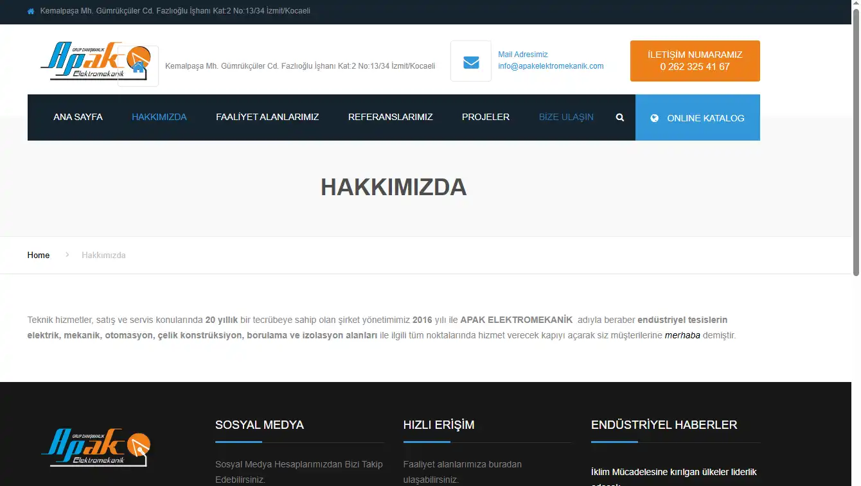
Task: Click the Apak logo in the footer
Action: coord(96,447)
